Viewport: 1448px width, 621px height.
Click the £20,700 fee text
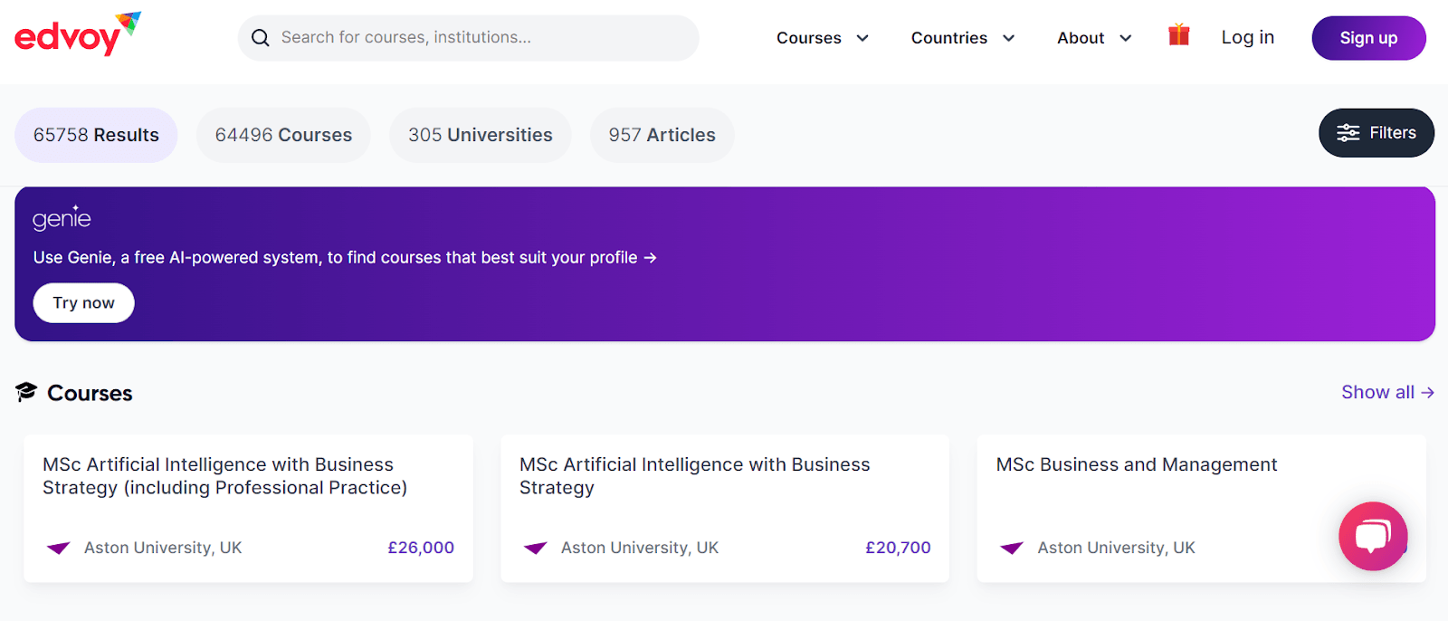click(898, 548)
